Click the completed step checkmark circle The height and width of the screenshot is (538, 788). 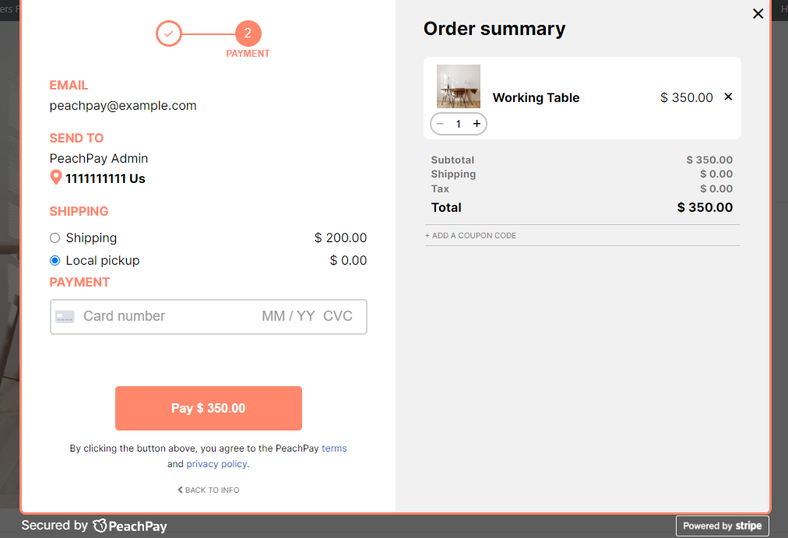169,33
